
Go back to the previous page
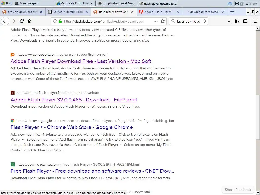[5, 21]
